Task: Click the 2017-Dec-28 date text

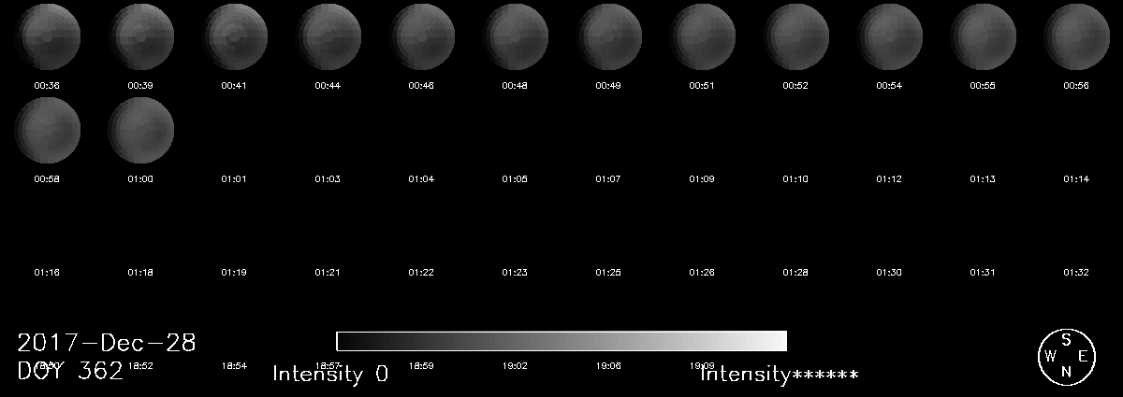Action: click(107, 343)
